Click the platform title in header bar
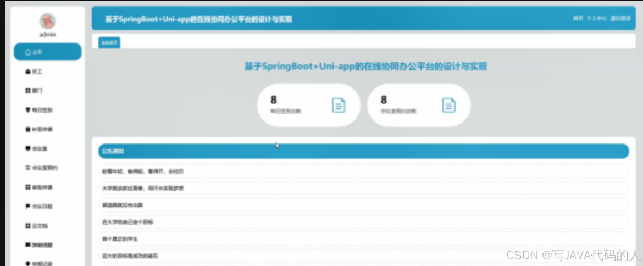643x266 pixels. 198,19
